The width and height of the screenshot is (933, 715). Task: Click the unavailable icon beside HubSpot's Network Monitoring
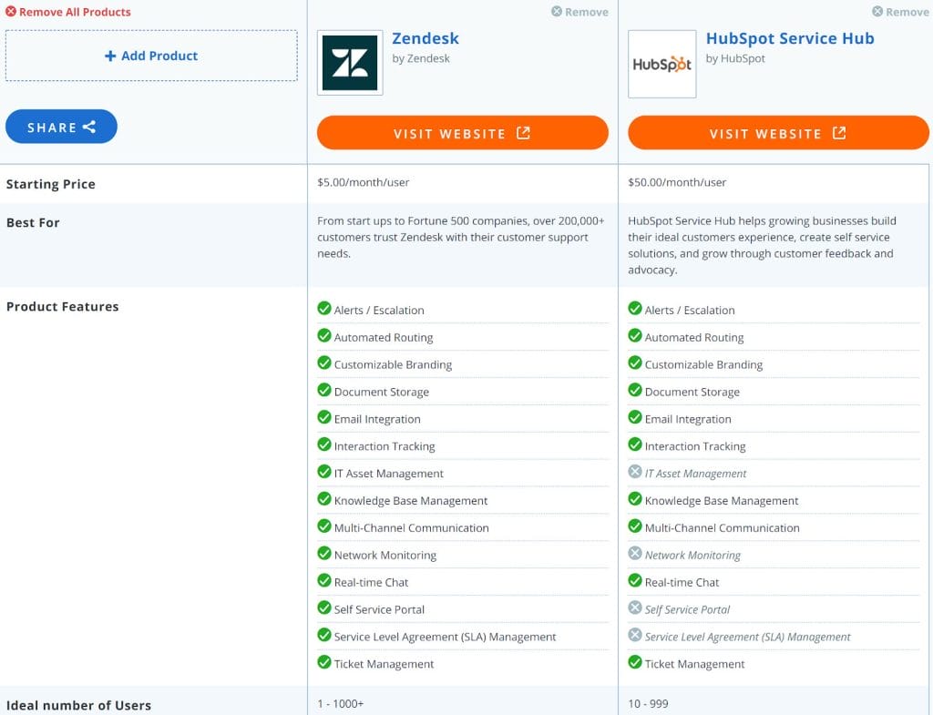(636, 554)
